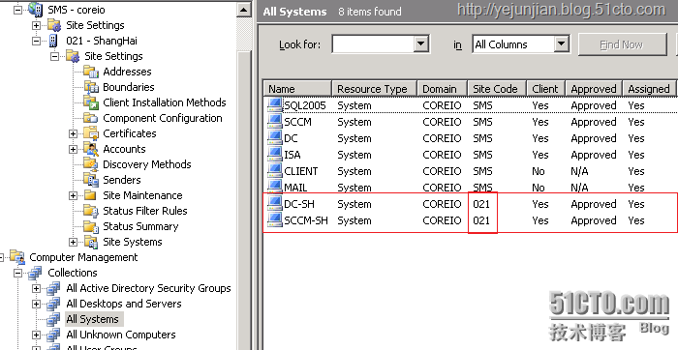Click the computer icon for MAIL
Screen dimensions: 678x350
tap(274, 187)
